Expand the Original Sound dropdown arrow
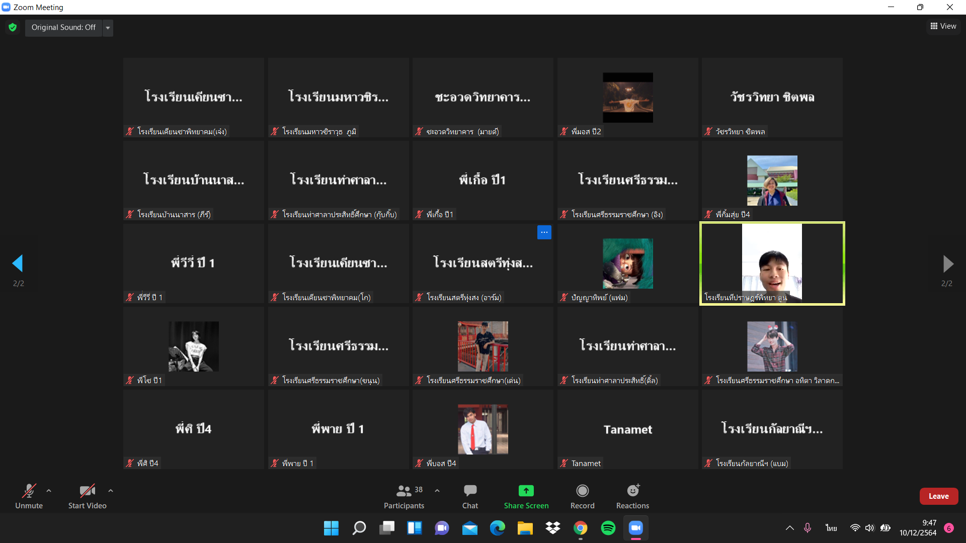This screenshot has width=966, height=543. point(108,28)
